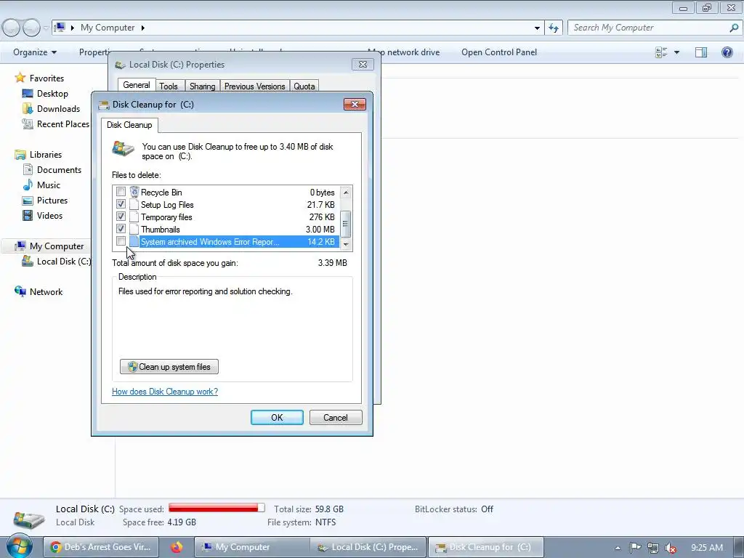Open Quota tab in Properties window

click(304, 86)
